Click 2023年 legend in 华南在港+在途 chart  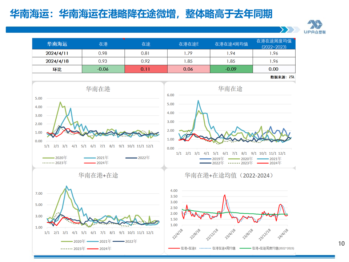pyautogui.click(x=73, y=249)
